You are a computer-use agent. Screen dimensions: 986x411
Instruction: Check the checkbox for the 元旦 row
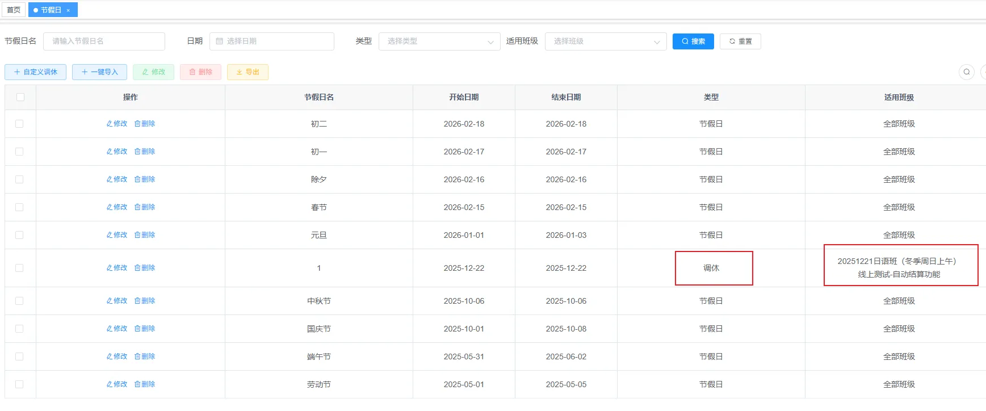click(x=19, y=235)
